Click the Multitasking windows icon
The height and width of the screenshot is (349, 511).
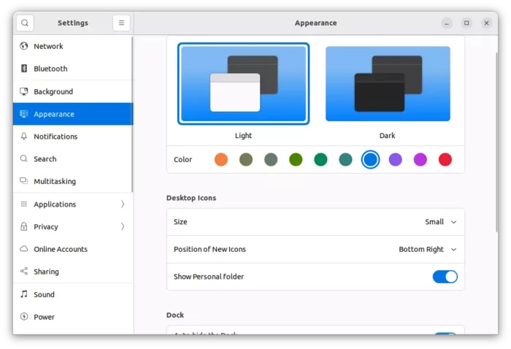point(24,181)
